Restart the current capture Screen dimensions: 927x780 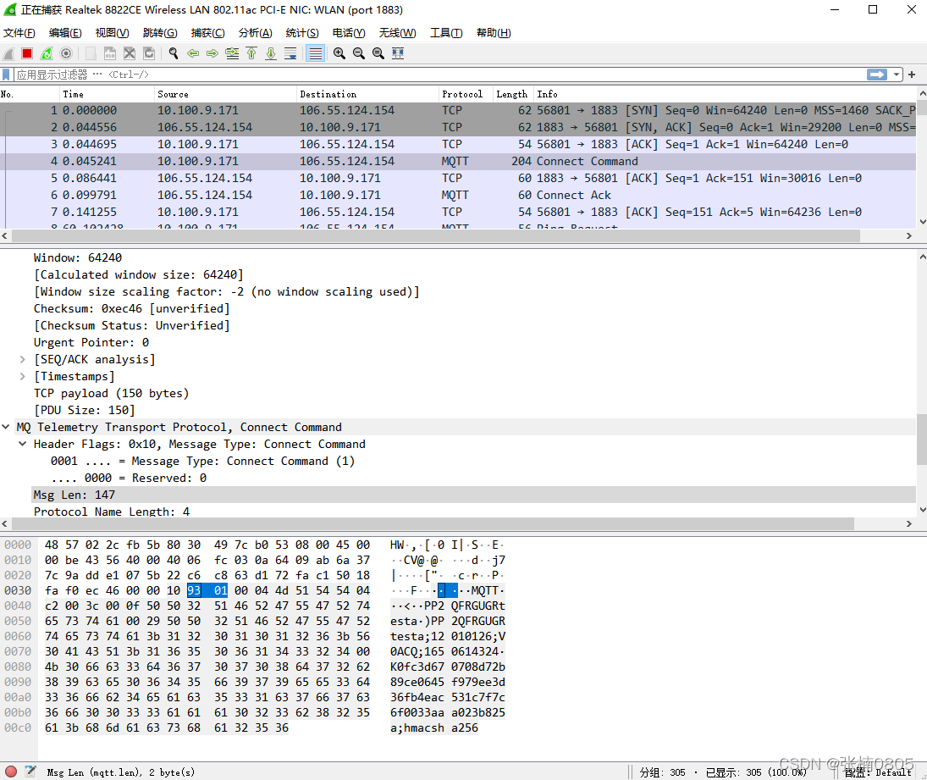tap(47, 53)
